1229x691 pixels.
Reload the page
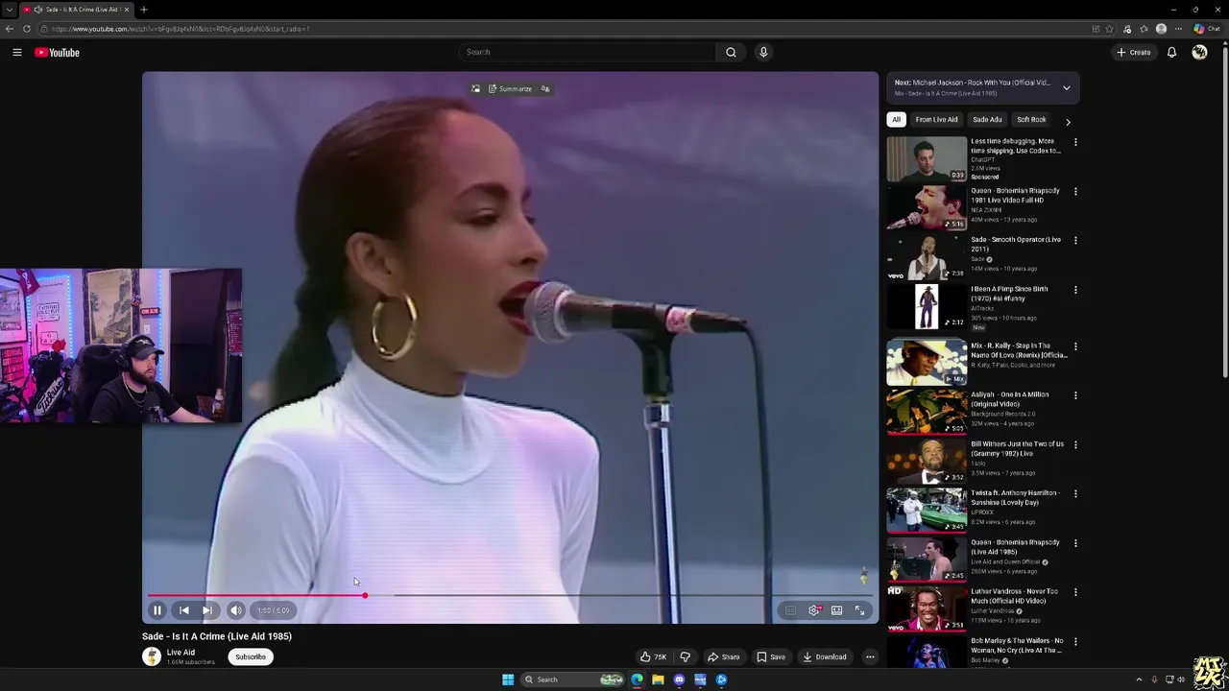click(27, 29)
